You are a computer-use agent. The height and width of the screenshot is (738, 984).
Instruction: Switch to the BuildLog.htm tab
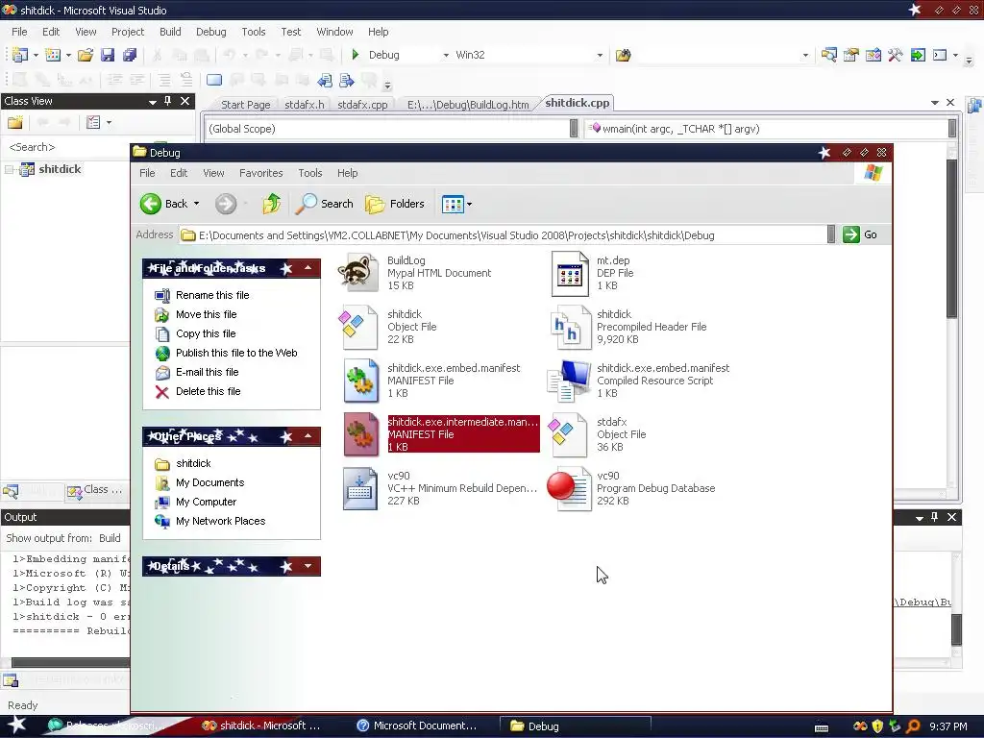468,104
